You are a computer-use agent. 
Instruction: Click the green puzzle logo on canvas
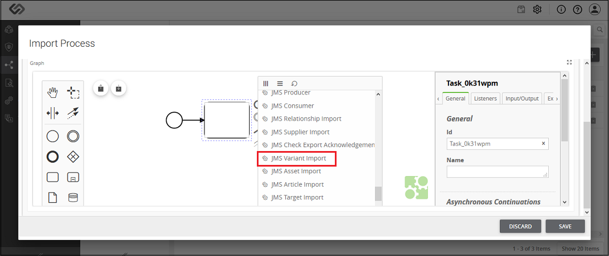click(x=416, y=188)
